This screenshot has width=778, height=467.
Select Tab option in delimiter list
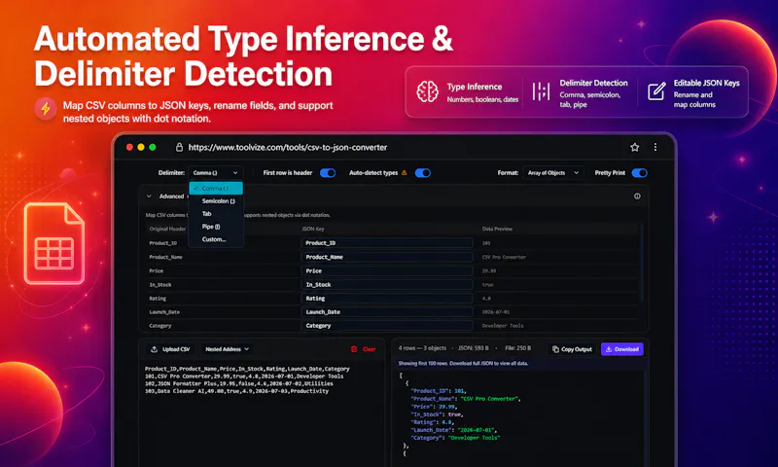pos(216,214)
